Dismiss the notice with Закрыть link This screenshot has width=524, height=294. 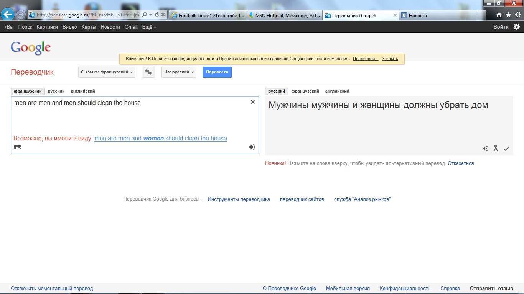coord(390,59)
